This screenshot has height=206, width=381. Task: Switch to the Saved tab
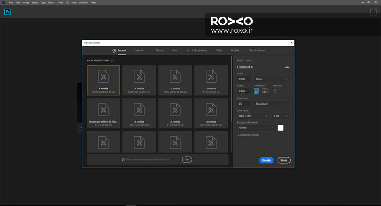139,50
